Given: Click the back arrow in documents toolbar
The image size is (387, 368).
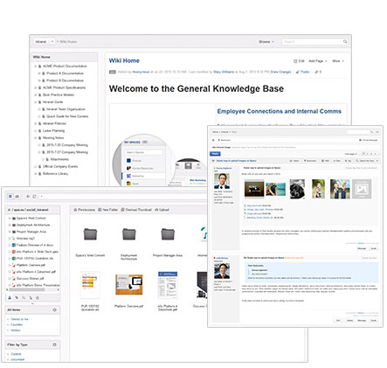Looking at the screenshot, I should tap(28, 197).
